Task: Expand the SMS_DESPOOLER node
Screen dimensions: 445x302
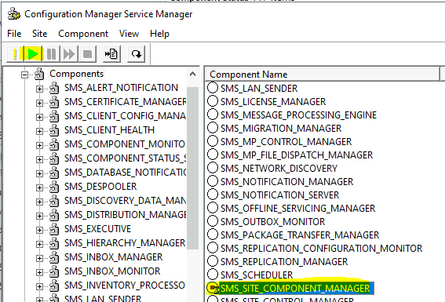Action: click(x=39, y=187)
